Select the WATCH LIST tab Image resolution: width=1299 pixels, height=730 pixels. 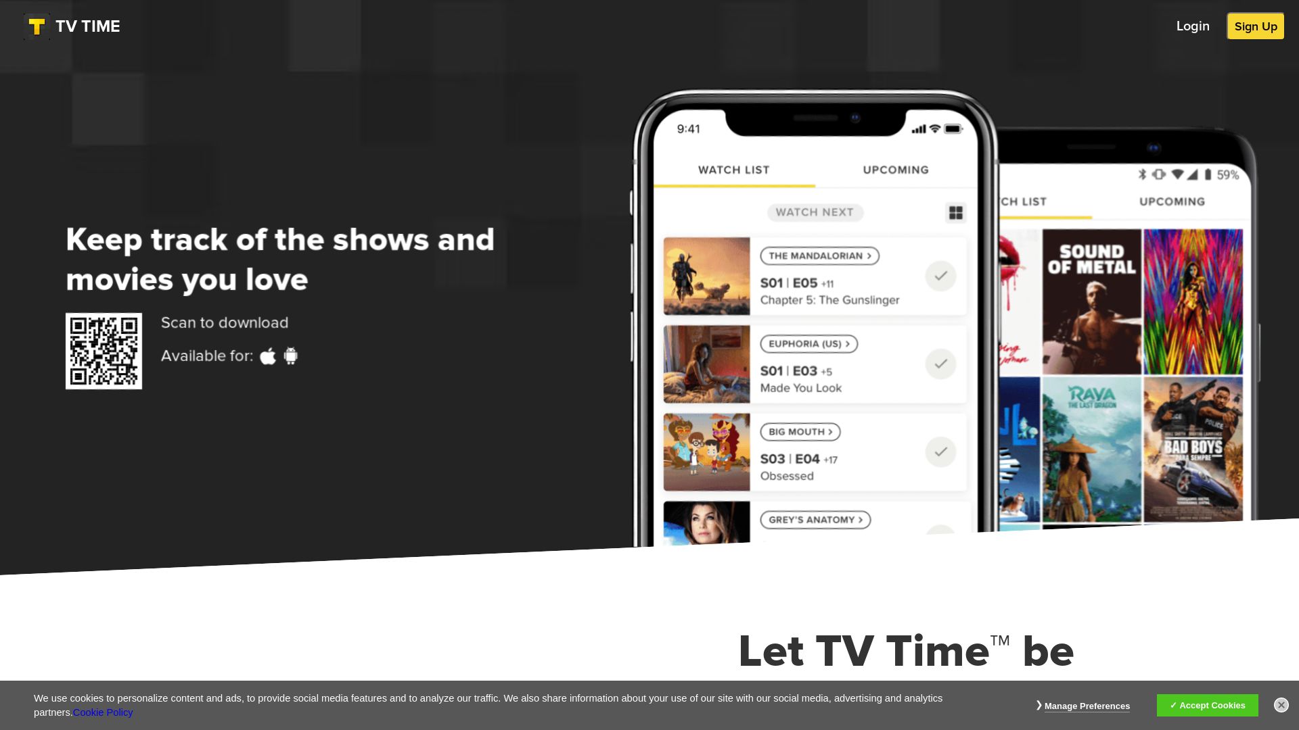click(733, 170)
